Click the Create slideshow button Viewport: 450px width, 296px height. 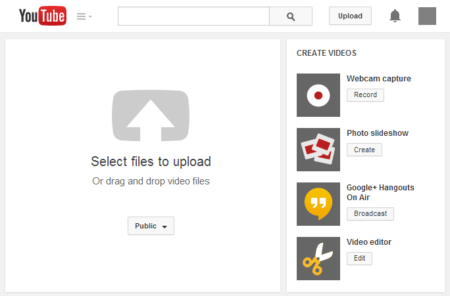(x=364, y=150)
